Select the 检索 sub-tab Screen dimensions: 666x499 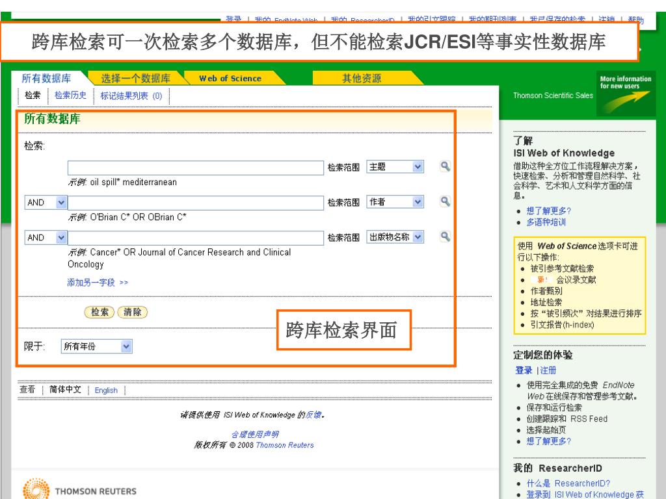click(33, 95)
